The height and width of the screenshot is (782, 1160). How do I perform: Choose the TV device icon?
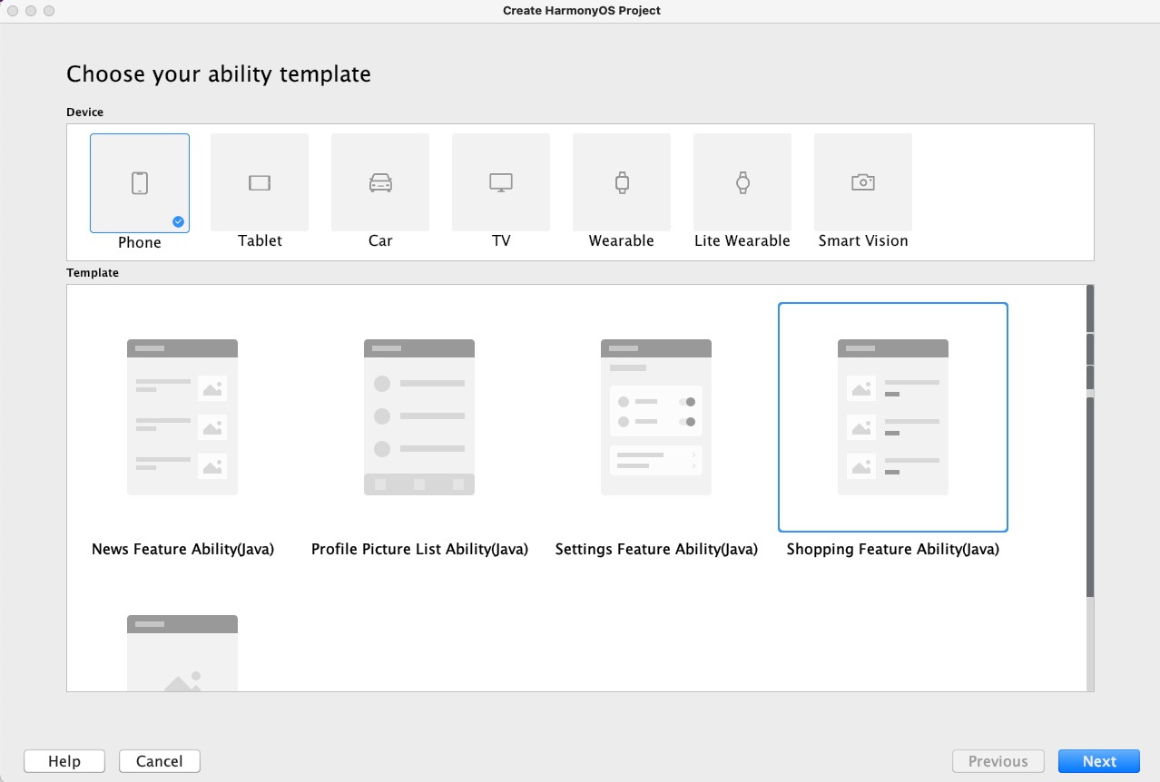(501, 182)
